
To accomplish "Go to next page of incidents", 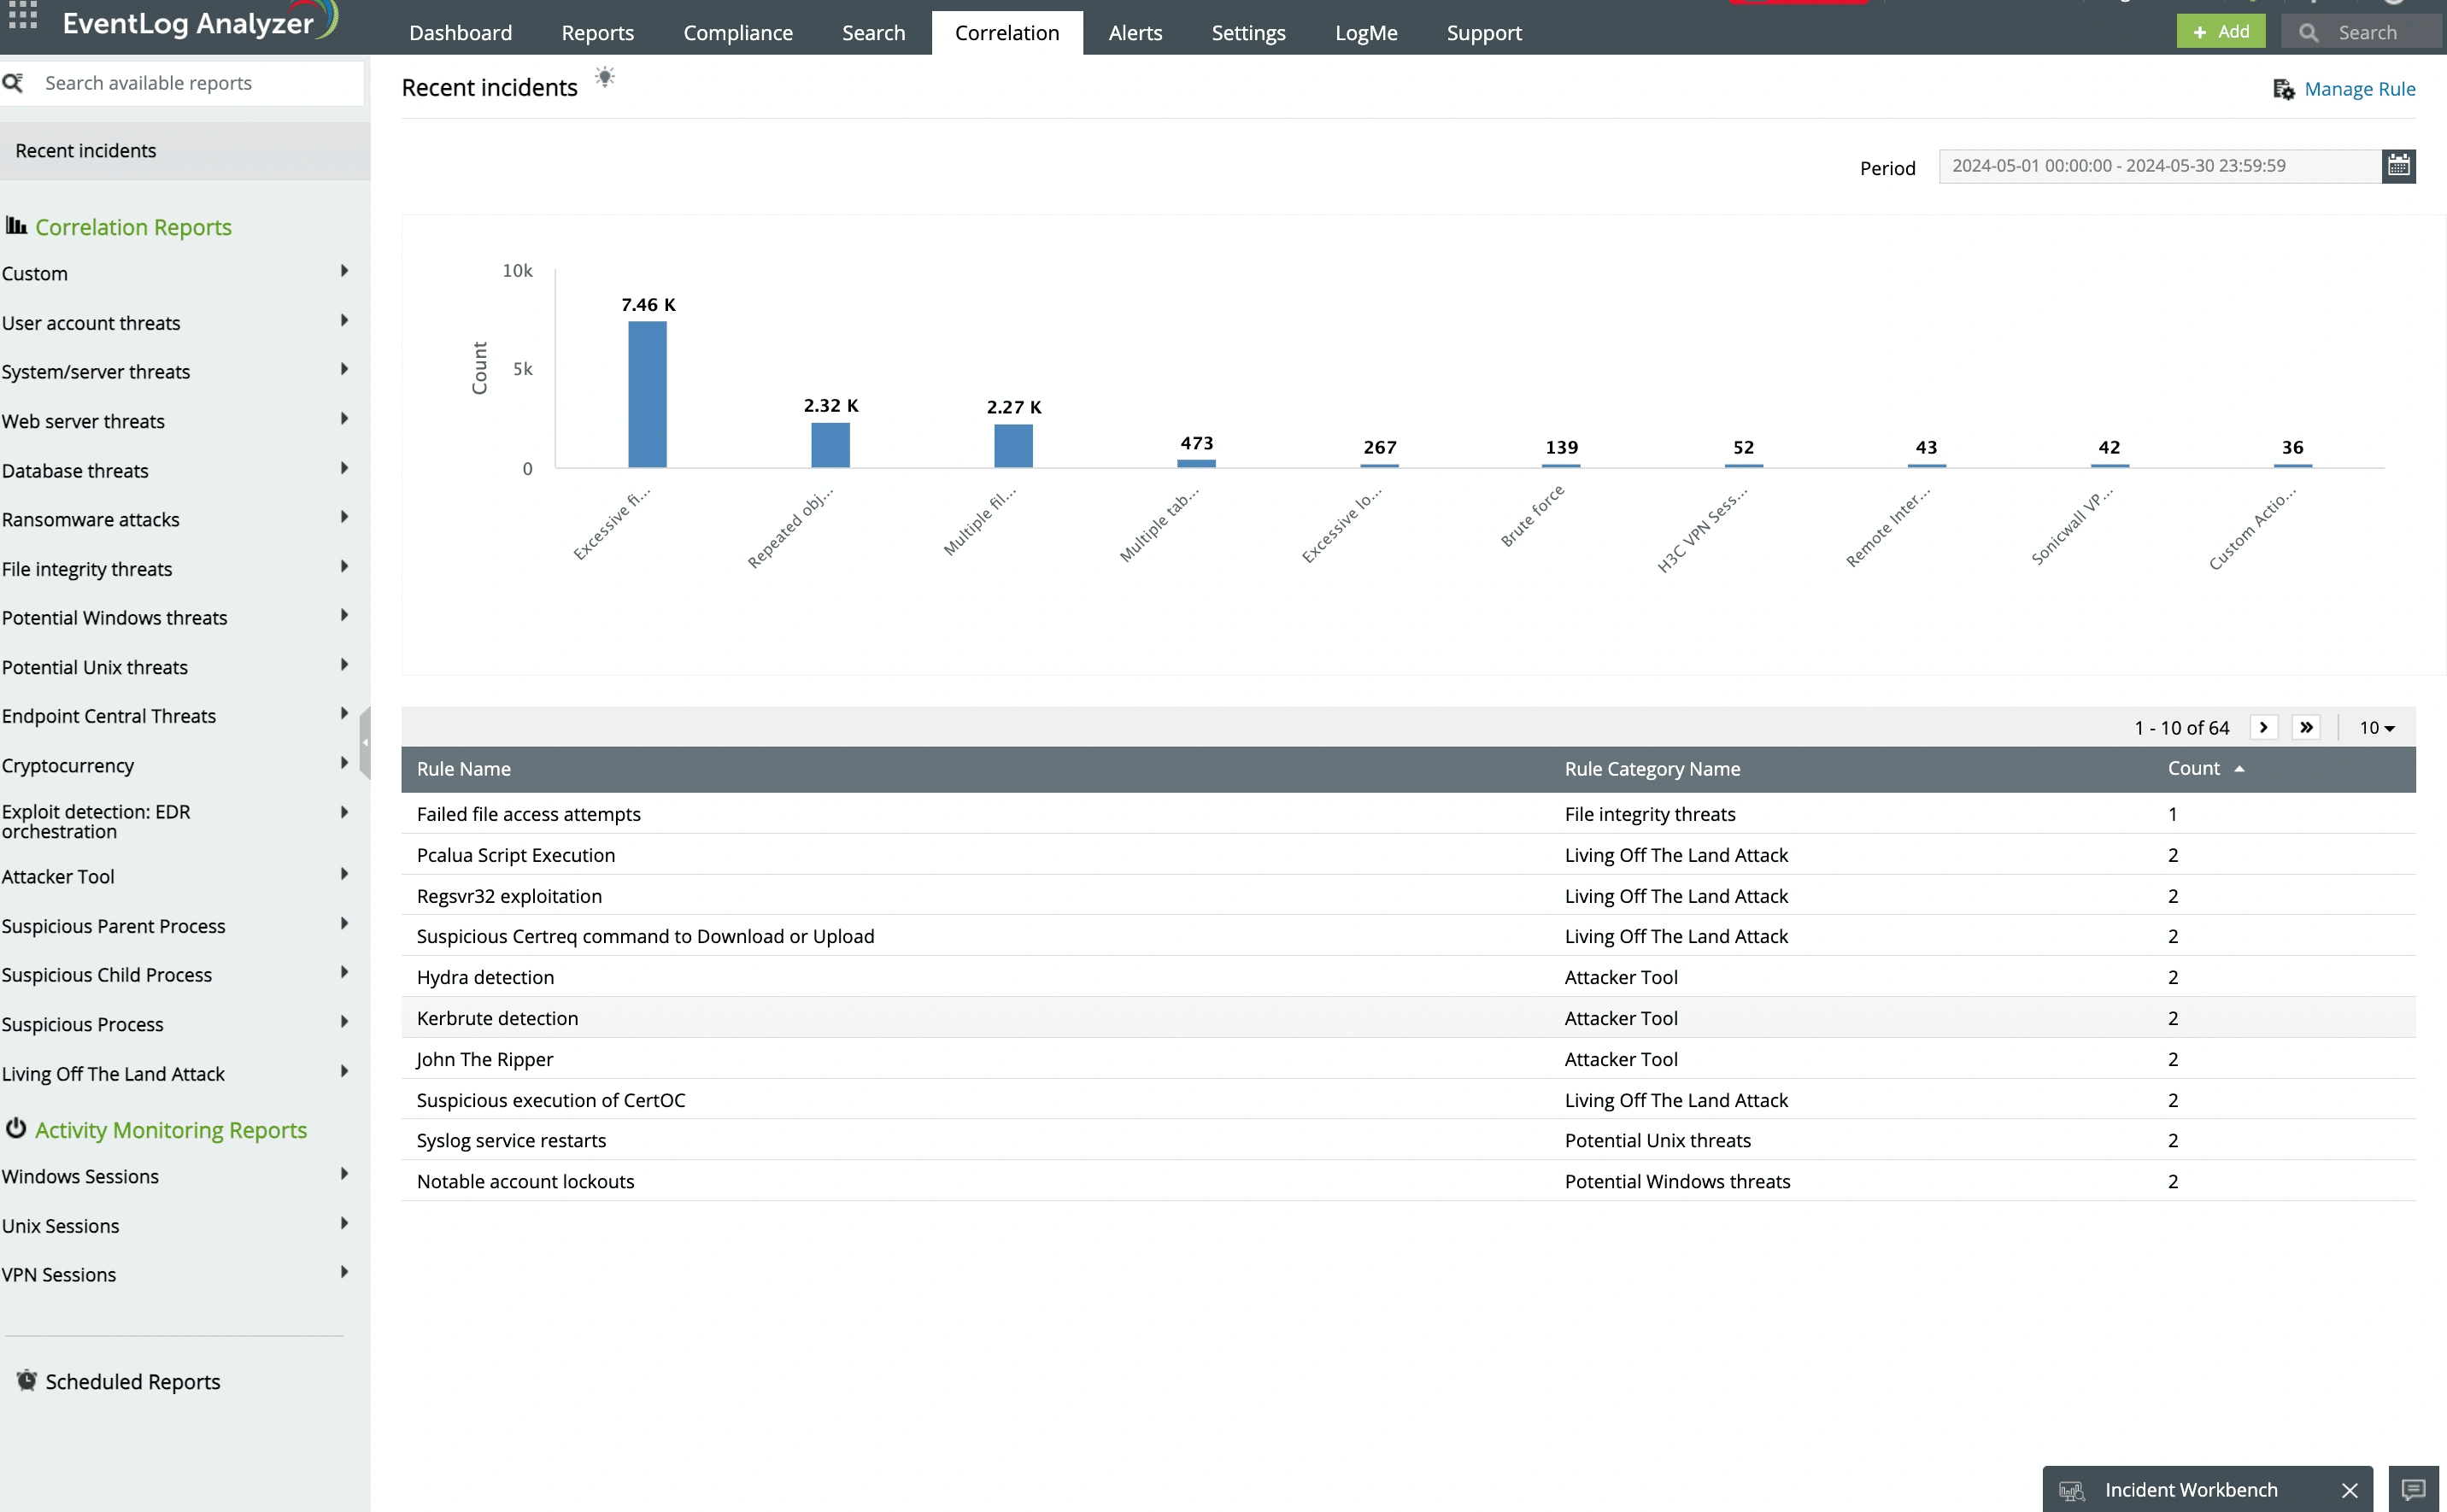I will tap(2263, 727).
